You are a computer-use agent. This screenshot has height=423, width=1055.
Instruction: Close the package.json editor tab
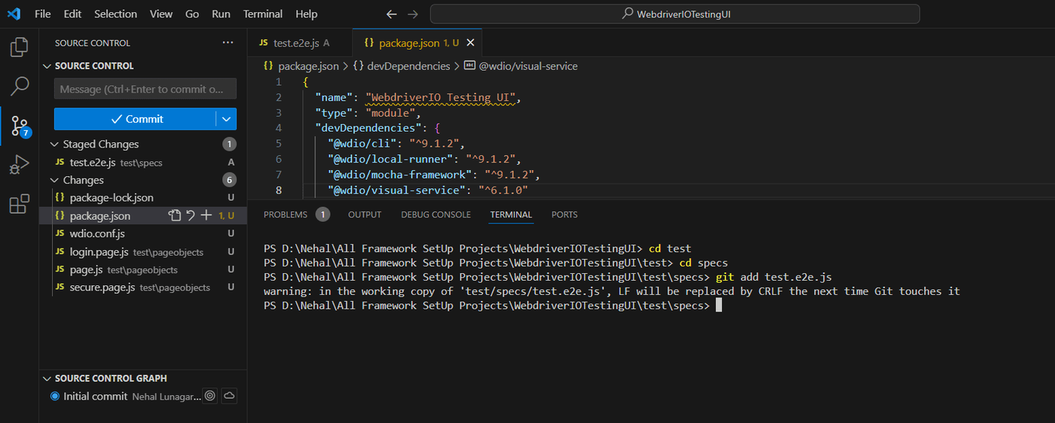[471, 43]
